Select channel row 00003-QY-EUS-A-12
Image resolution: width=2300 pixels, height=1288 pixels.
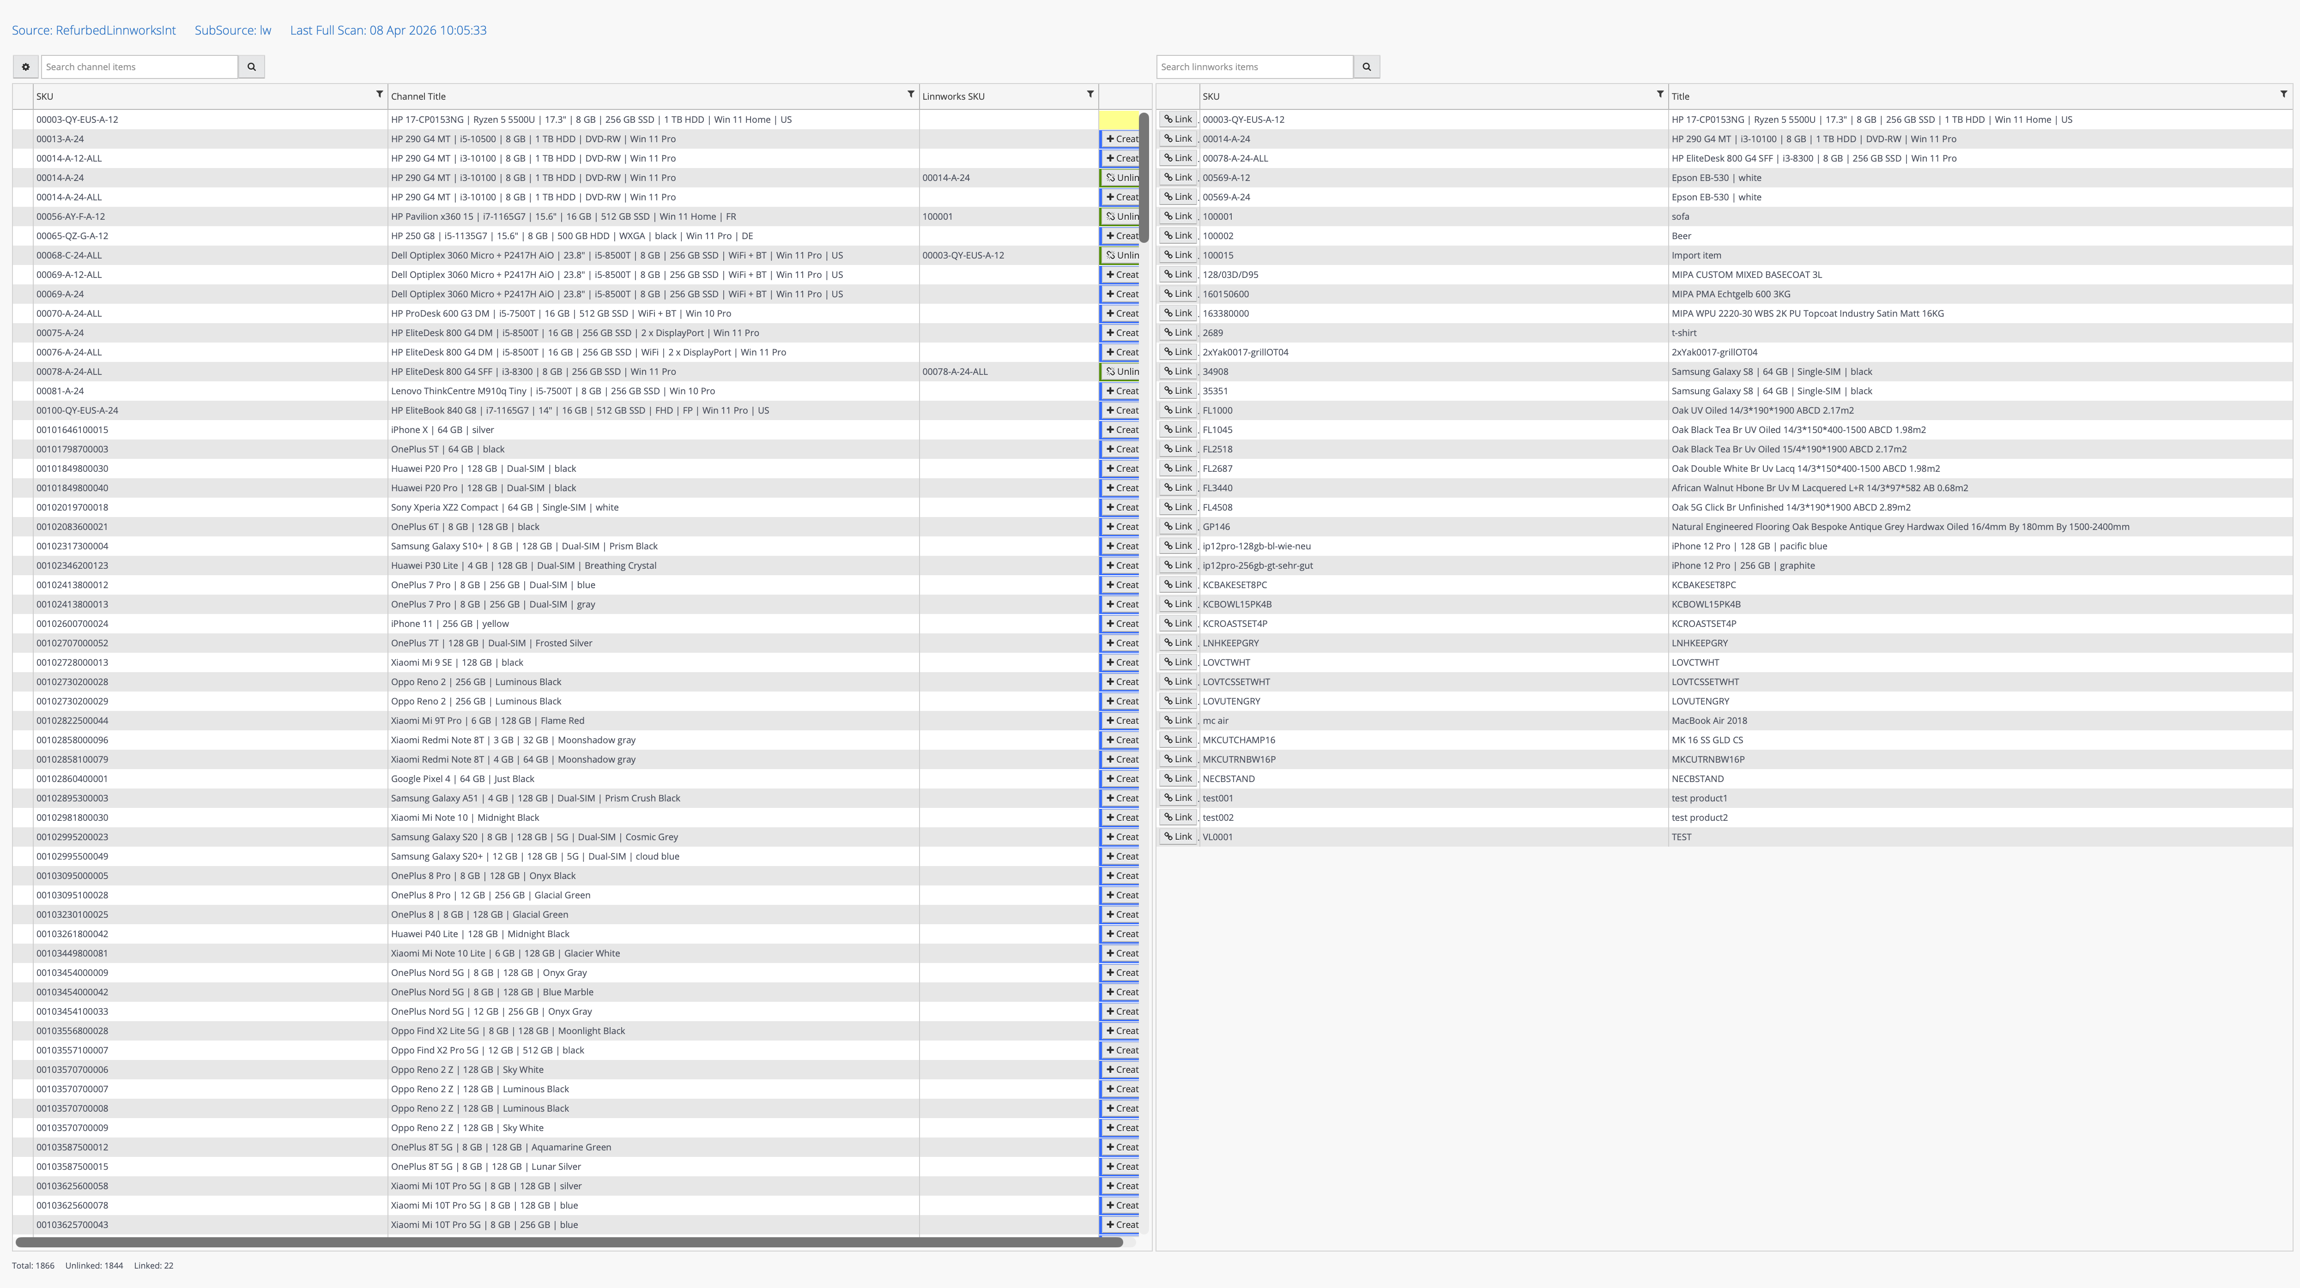tap(576, 120)
